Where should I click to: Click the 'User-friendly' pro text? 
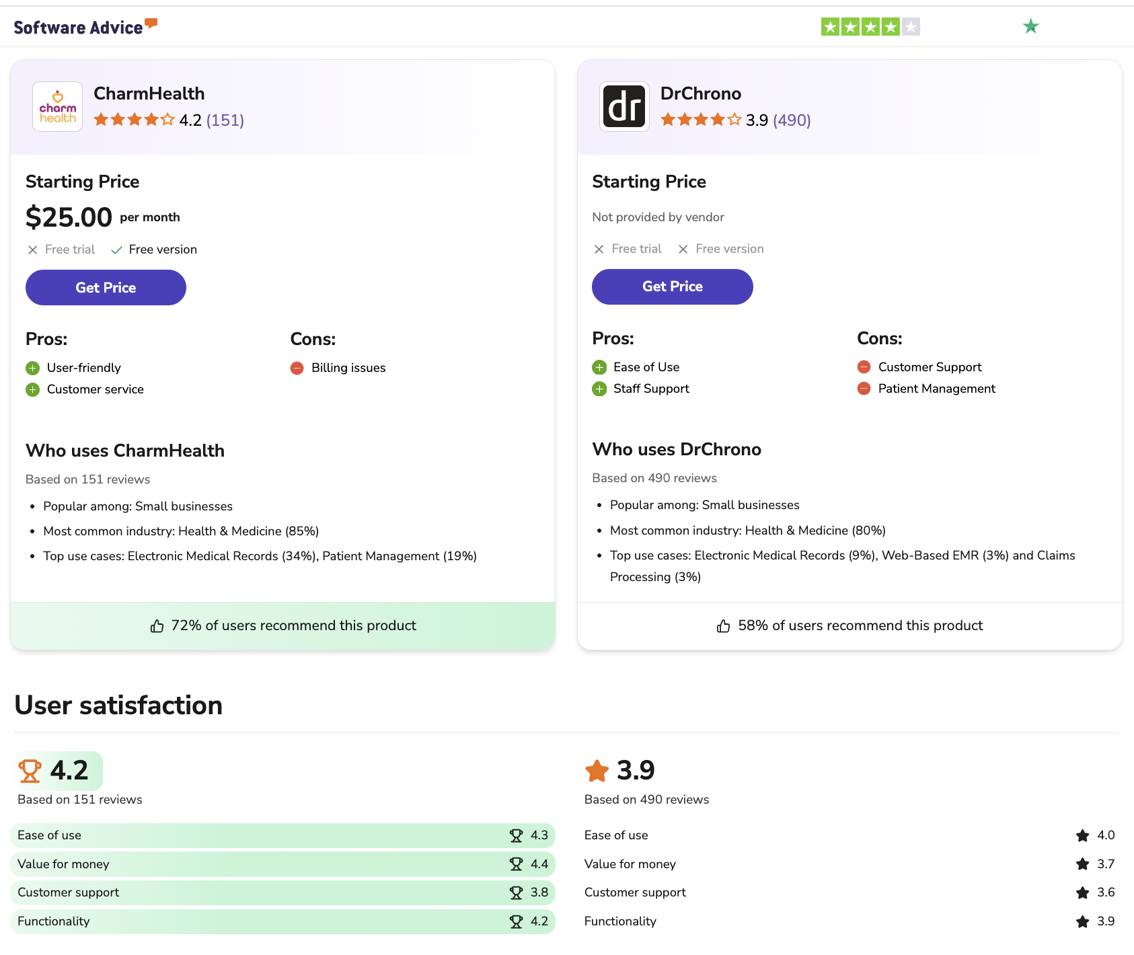click(x=84, y=368)
